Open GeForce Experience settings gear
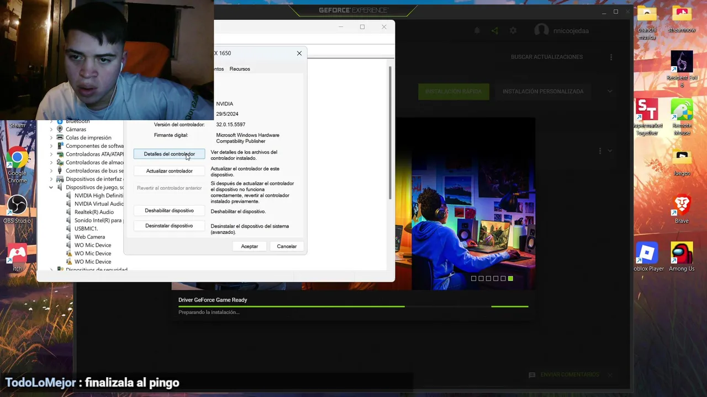This screenshot has height=397, width=707. tap(513, 31)
